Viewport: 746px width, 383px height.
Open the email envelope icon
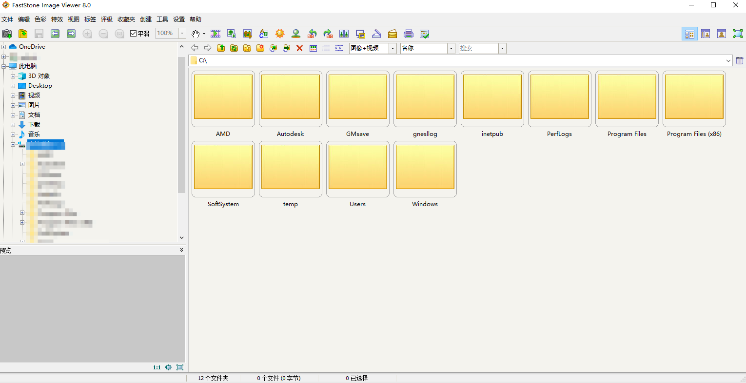click(393, 34)
